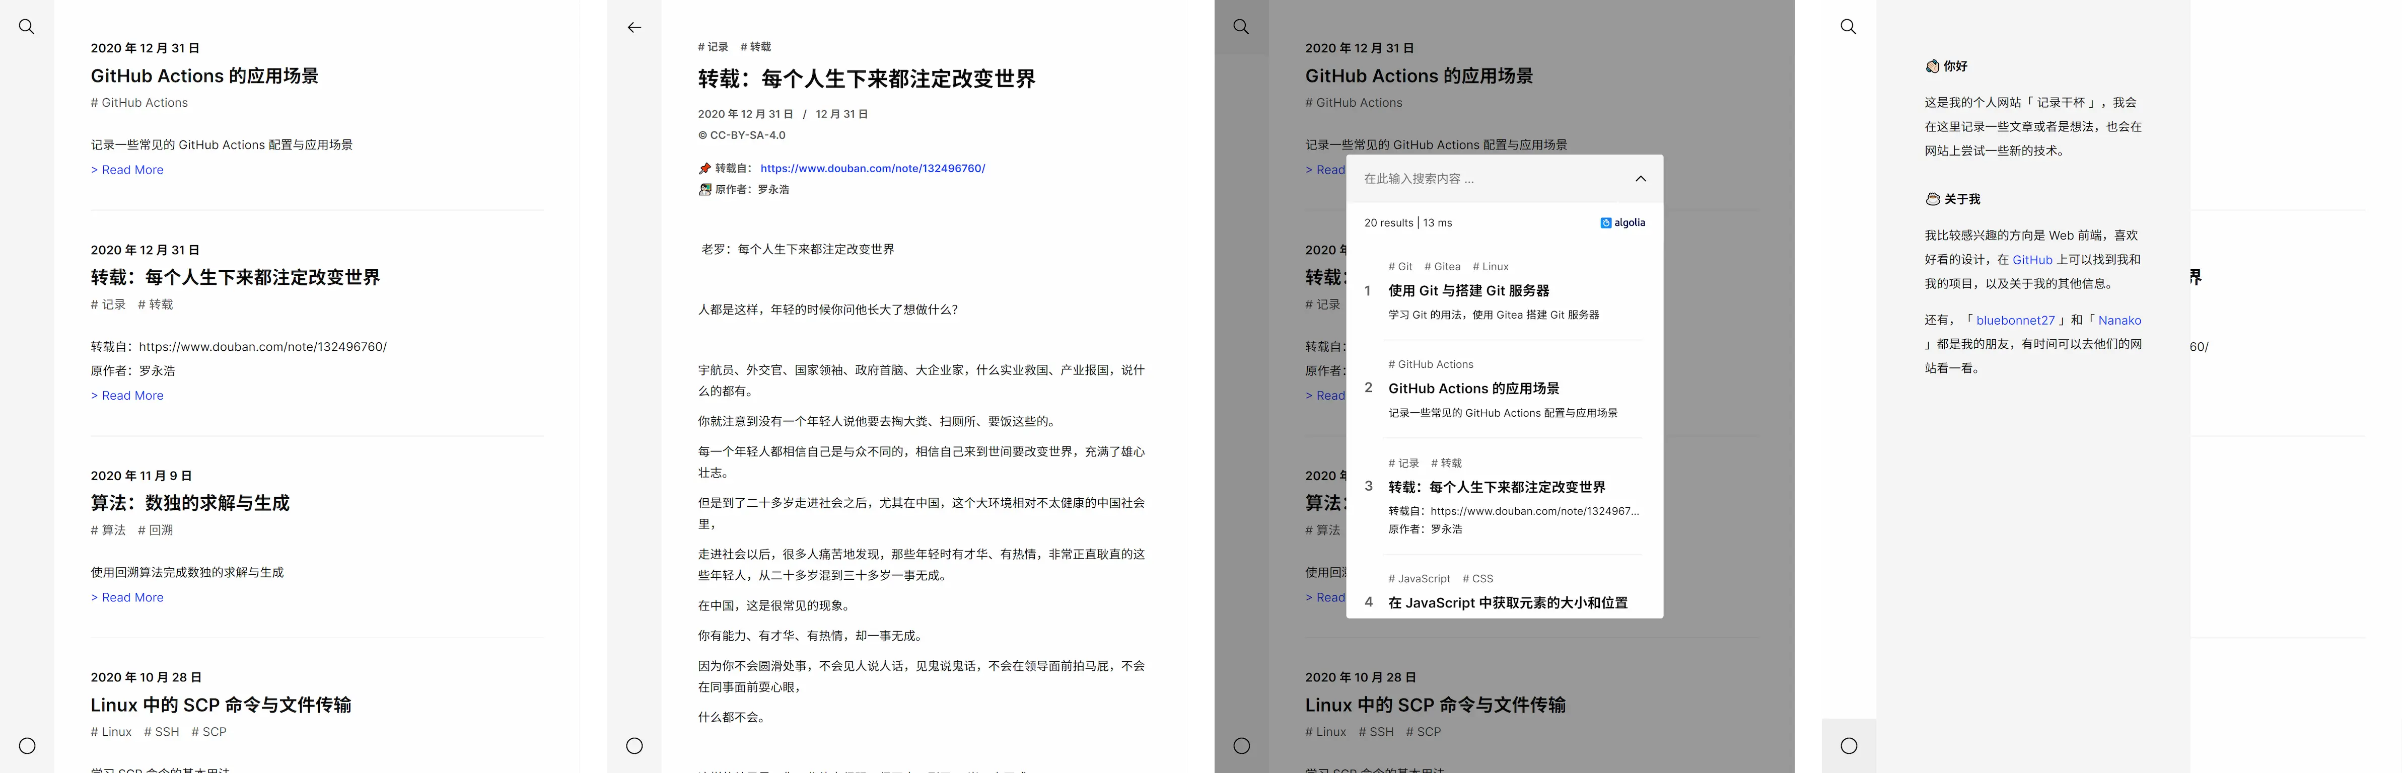Visit Nanako's website link
The width and height of the screenshot is (2402, 773).
pos(2120,321)
